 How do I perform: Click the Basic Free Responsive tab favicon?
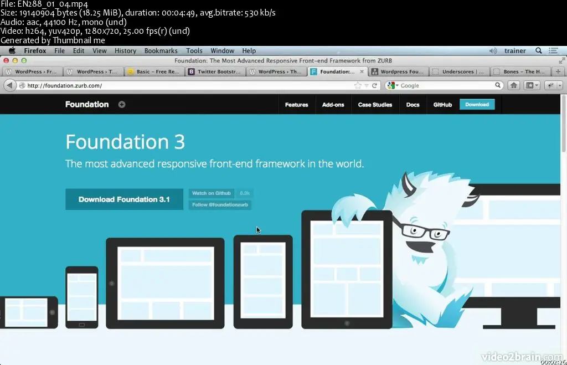131,71
